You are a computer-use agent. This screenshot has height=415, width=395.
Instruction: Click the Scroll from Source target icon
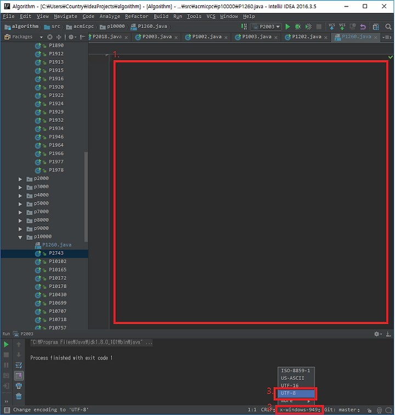tap(50, 37)
